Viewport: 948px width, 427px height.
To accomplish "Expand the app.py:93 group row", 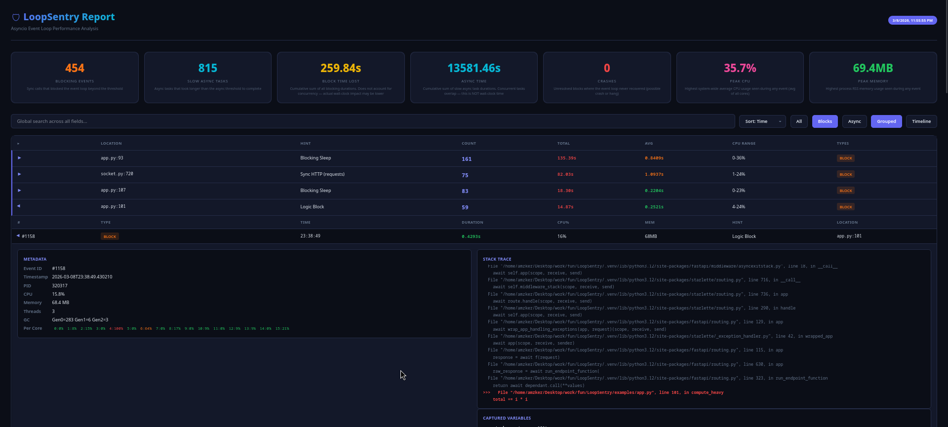I will tap(19, 158).
